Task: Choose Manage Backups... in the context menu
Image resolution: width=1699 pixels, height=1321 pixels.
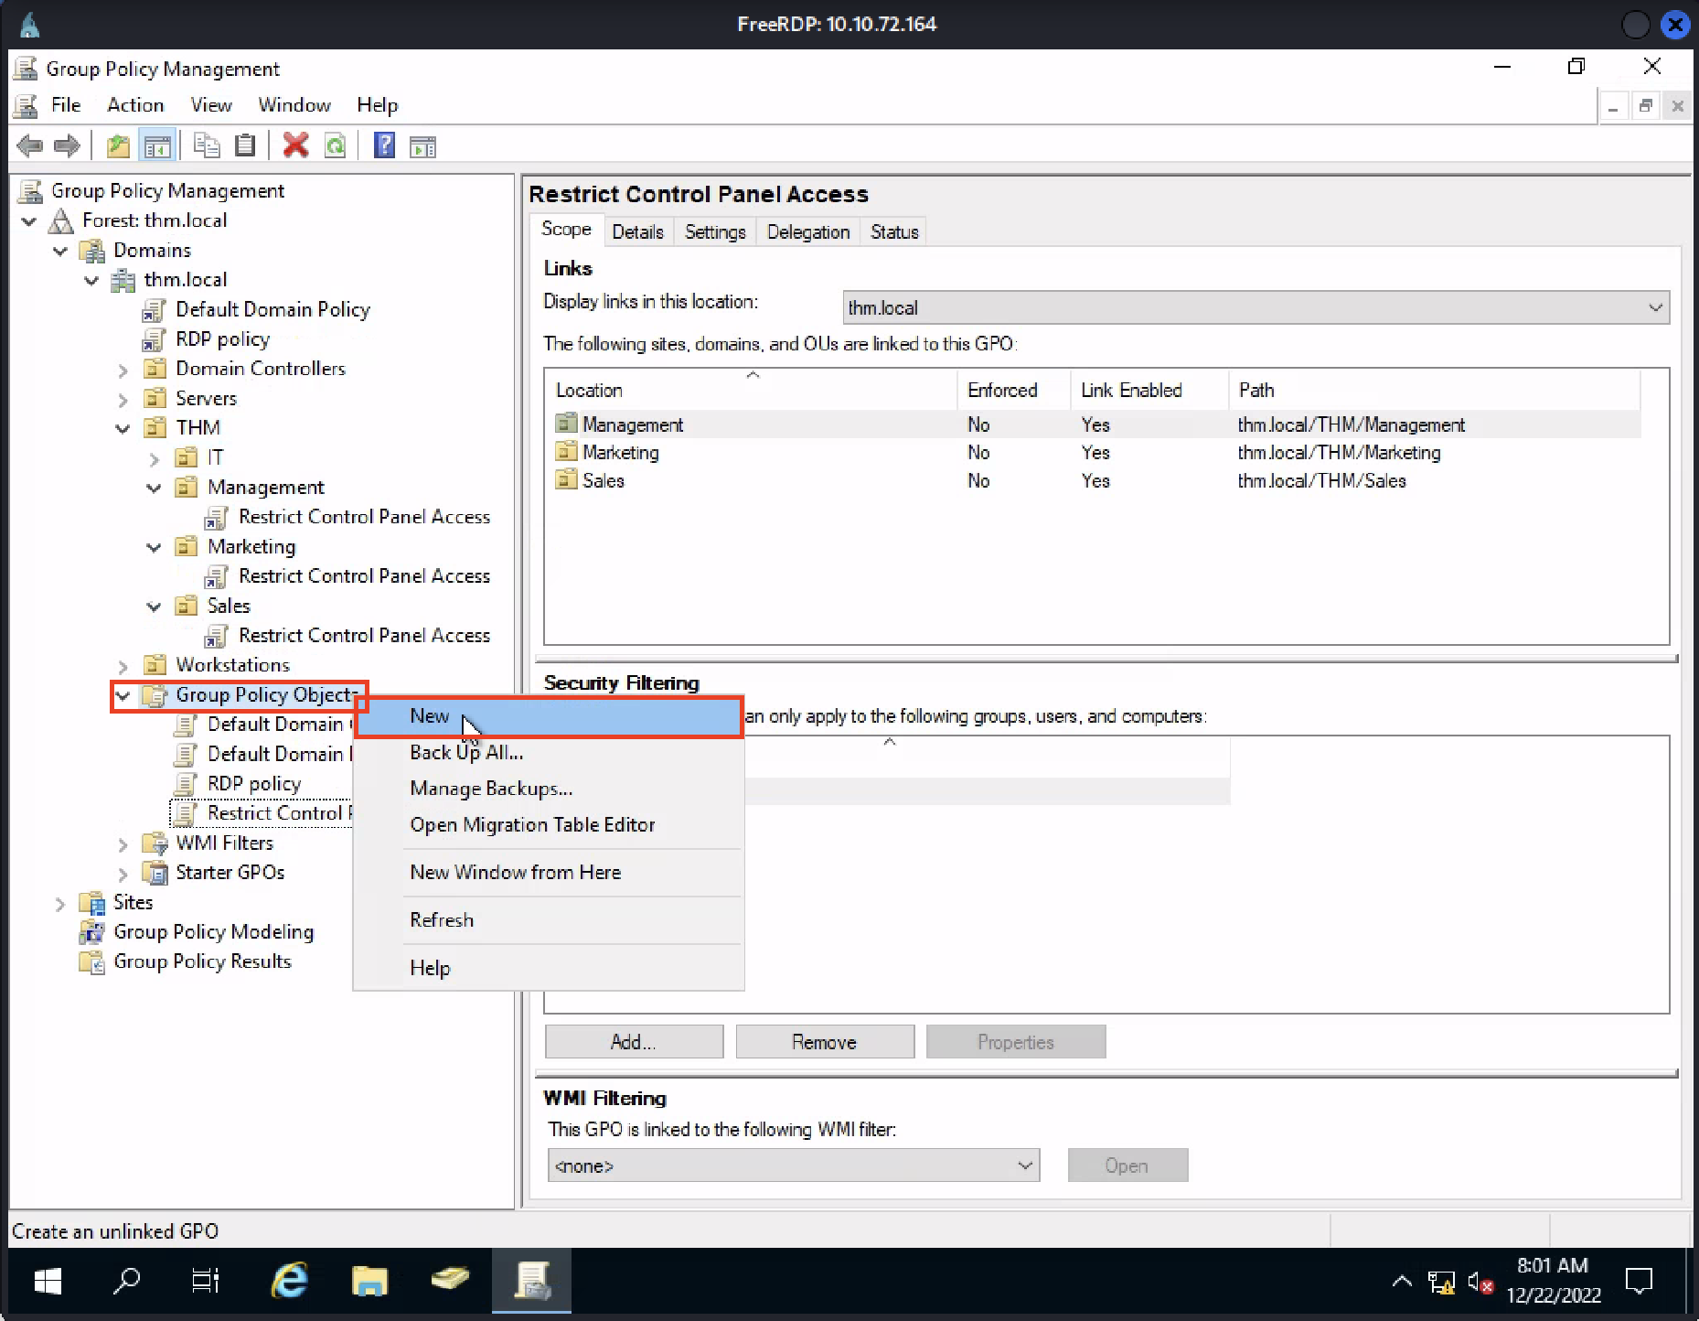Action: (x=549, y=789)
